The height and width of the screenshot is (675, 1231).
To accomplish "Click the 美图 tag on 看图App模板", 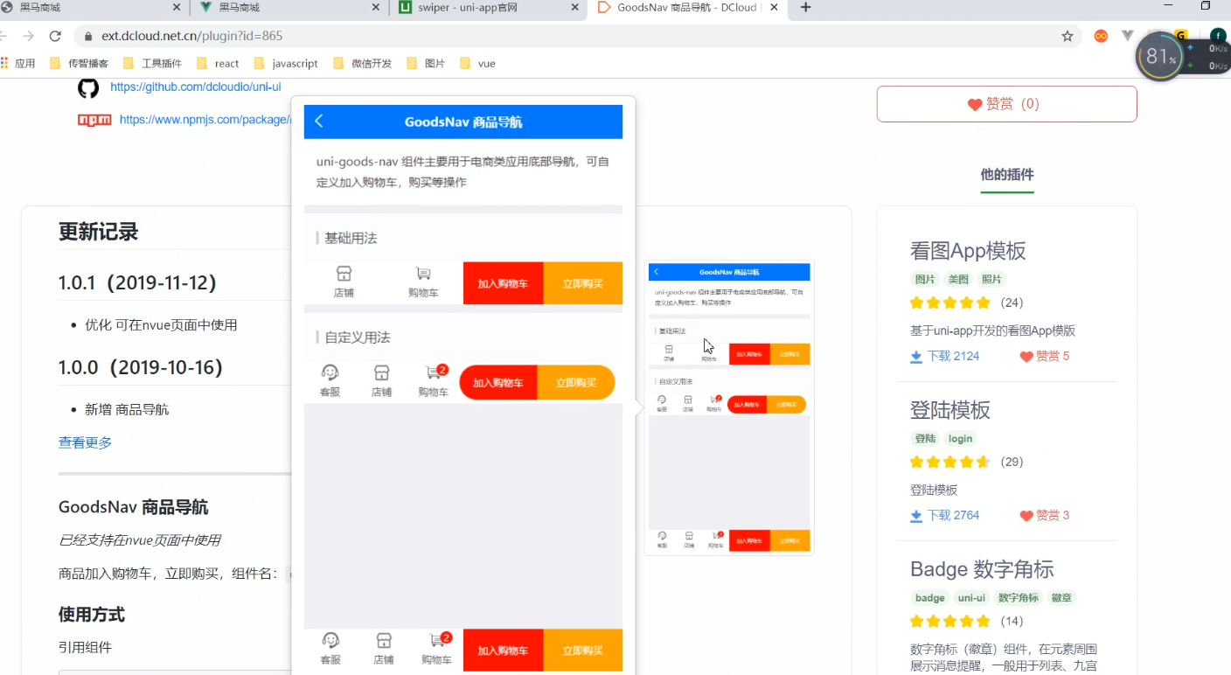I will tap(958, 279).
